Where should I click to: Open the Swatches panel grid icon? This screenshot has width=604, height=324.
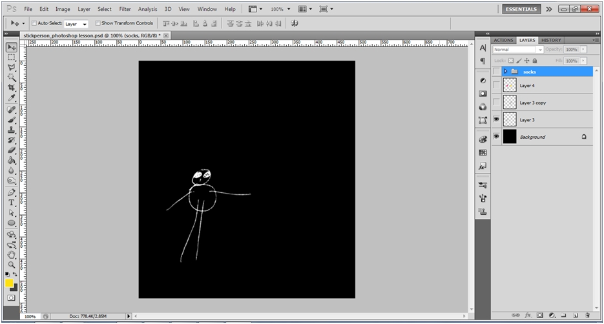tap(483, 153)
